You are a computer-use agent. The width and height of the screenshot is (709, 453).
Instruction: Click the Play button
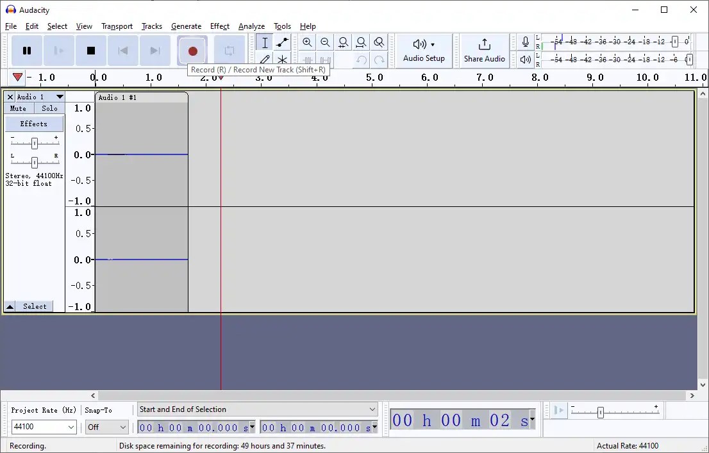tap(59, 51)
